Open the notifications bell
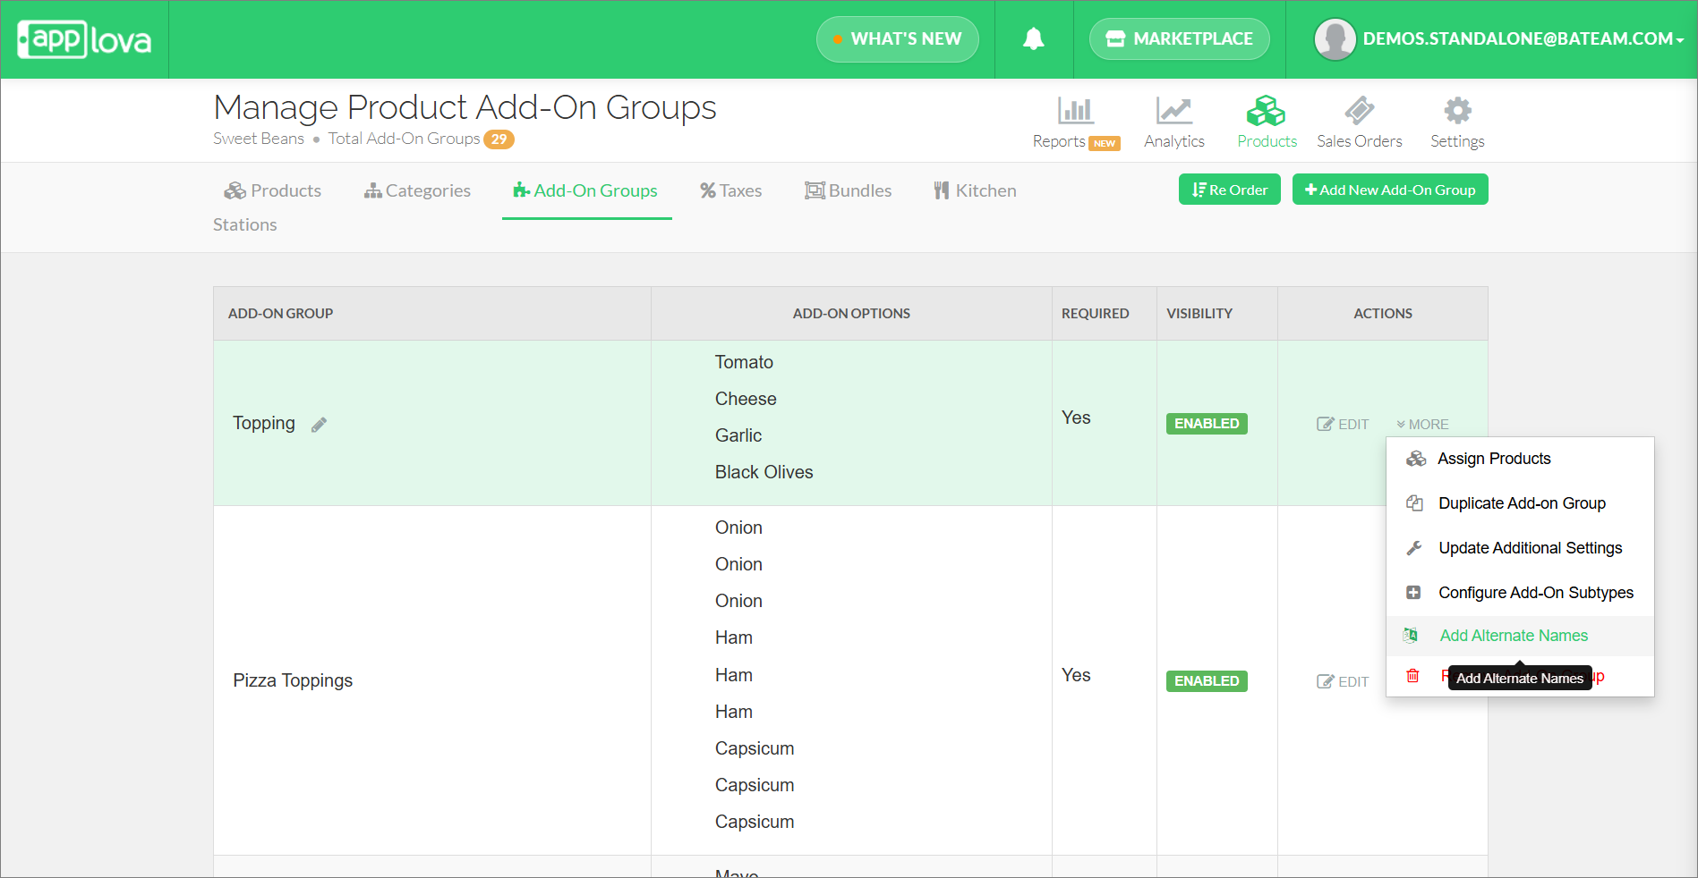 [x=1034, y=38]
